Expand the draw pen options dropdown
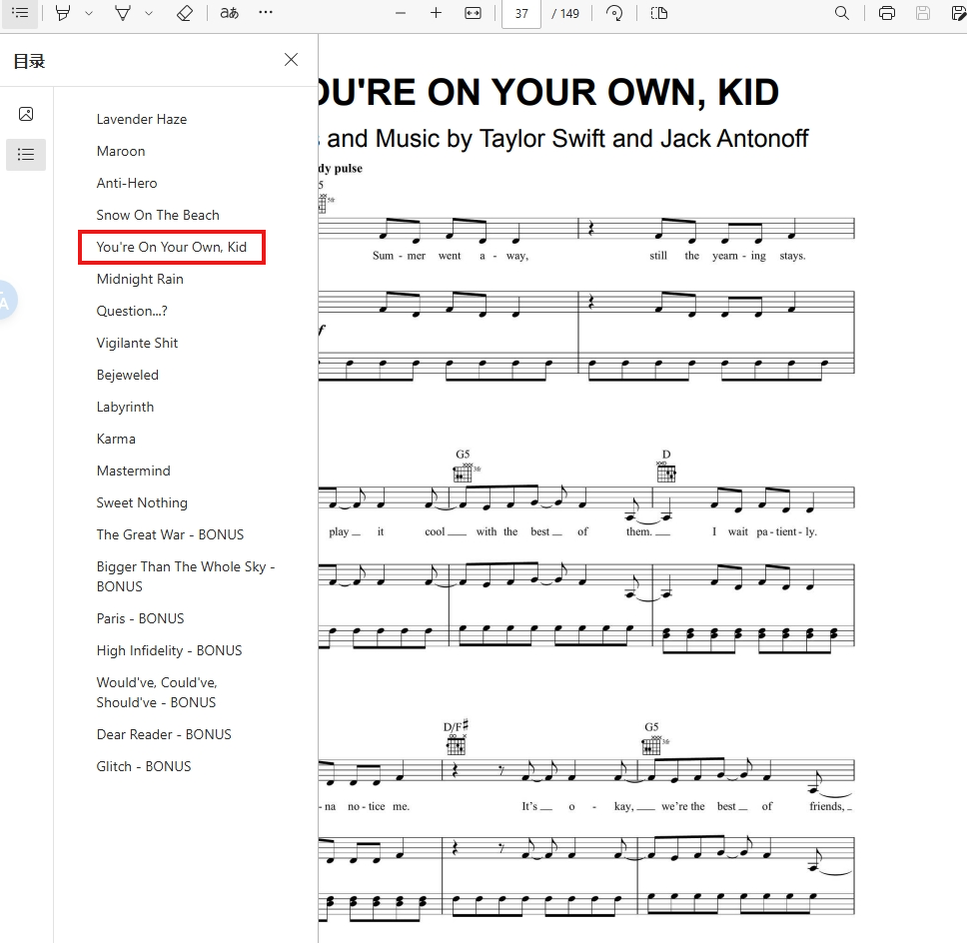Viewport: 967px width, 943px height. [x=149, y=14]
